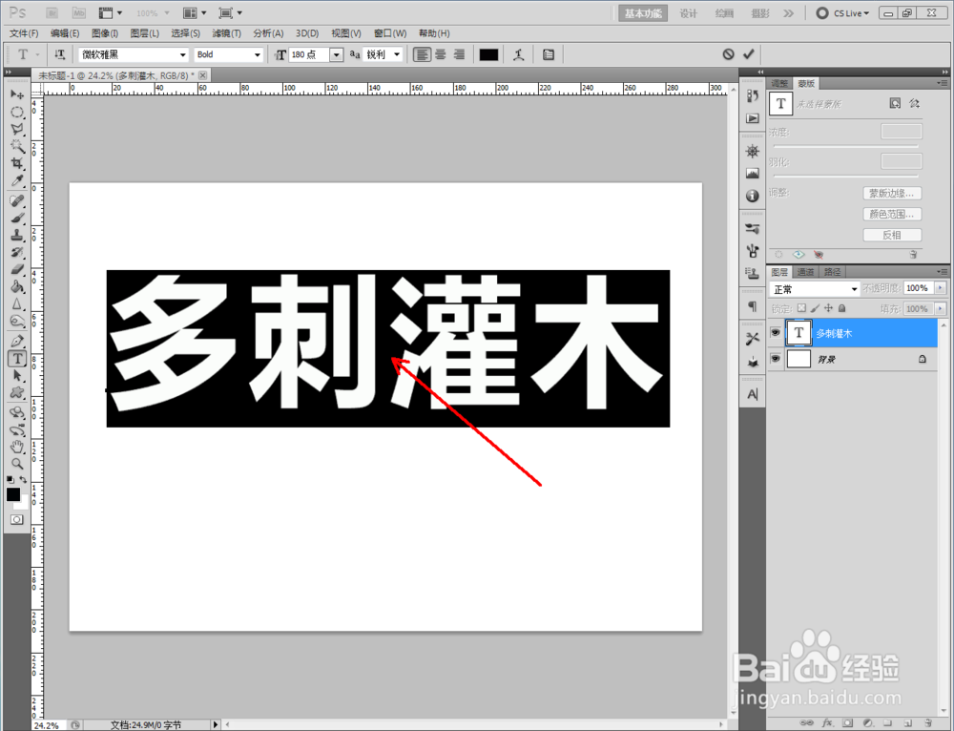The image size is (954, 731).
Task: Toggle lock transparent pixels
Action: (801, 308)
